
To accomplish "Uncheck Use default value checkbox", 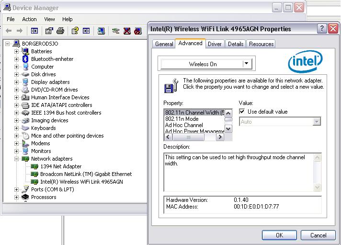I will (x=241, y=112).
